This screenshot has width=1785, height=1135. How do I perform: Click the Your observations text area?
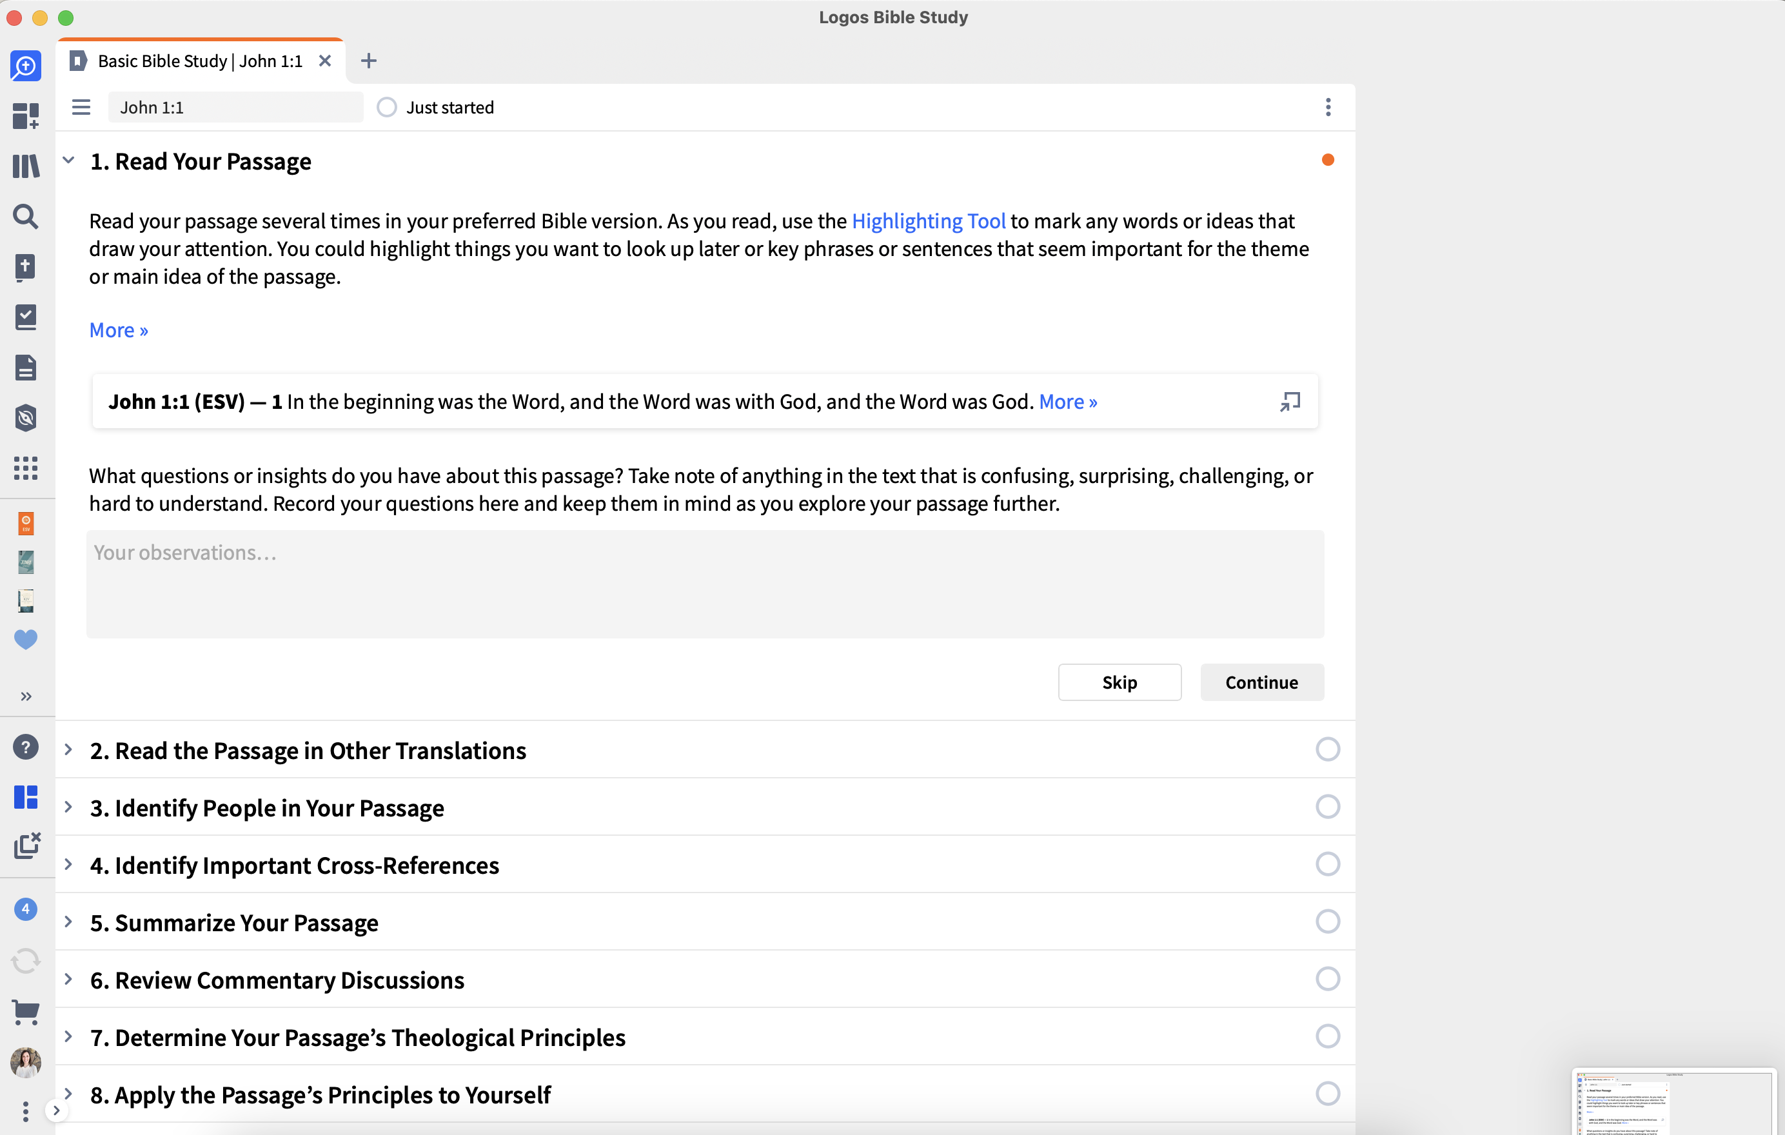705,584
